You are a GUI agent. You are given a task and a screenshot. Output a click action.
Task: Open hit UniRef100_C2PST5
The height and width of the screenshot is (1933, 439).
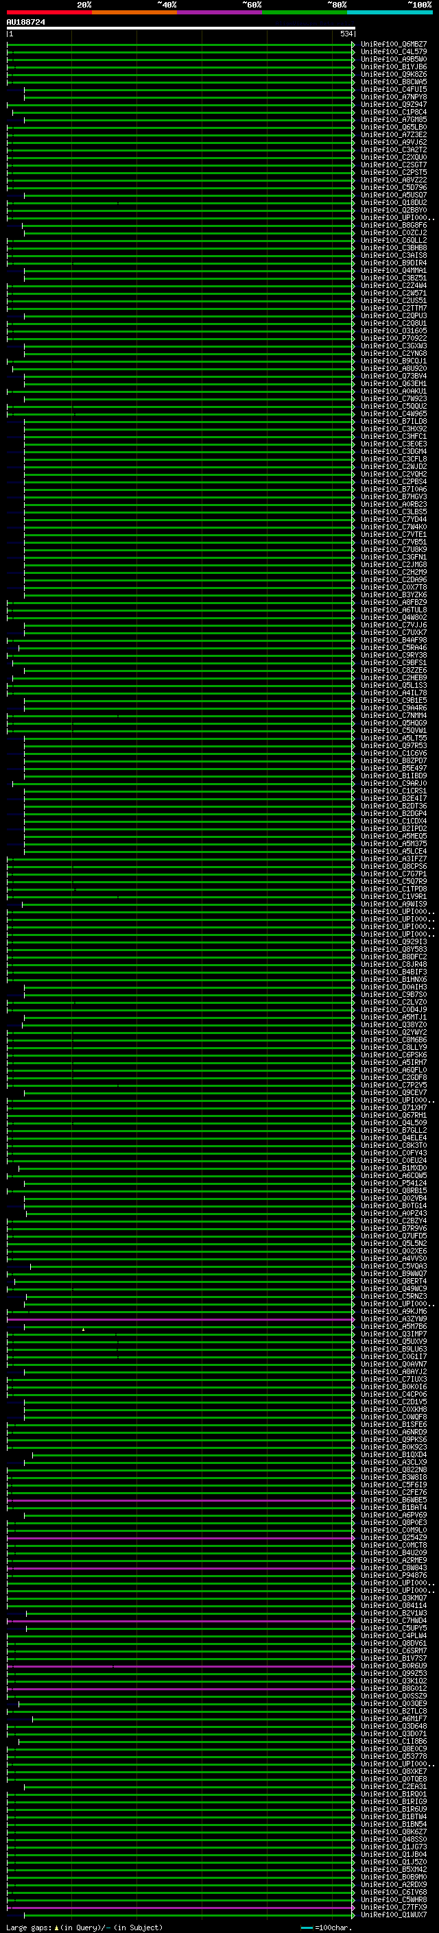point(394,173)
